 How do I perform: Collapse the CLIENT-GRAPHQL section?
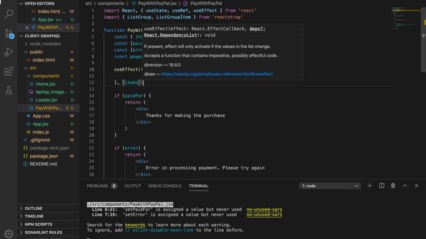point(21,36)
